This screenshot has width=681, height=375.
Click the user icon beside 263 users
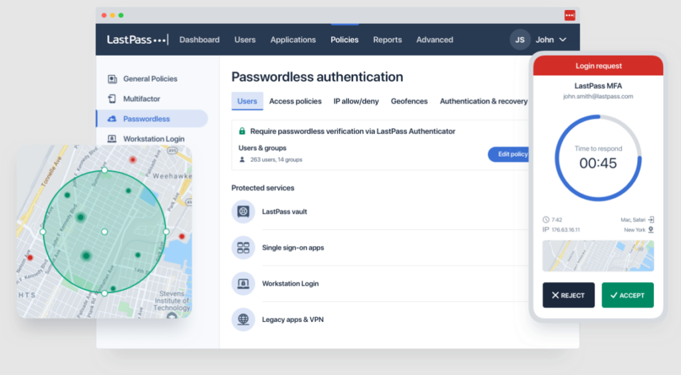point(242,159)
